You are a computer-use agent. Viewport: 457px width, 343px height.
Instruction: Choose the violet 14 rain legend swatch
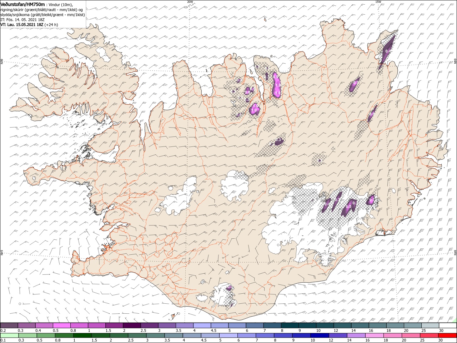[x=356, y=335]
